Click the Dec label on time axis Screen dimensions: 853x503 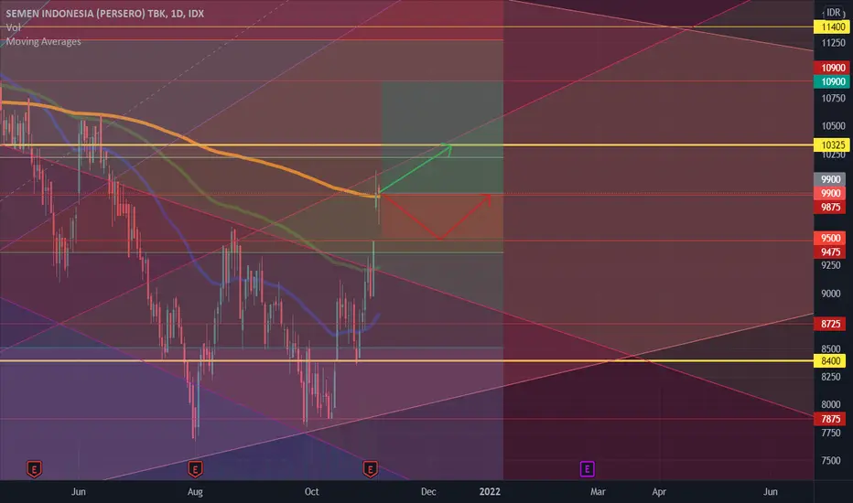point(428,492)
